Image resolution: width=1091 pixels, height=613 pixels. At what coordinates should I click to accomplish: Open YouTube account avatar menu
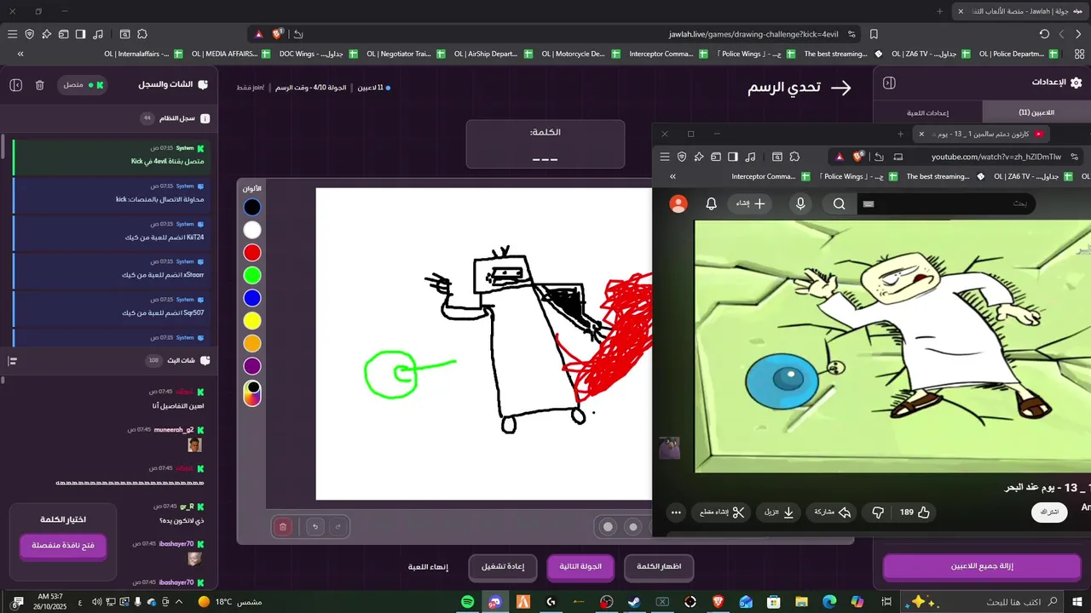[678, 204]
